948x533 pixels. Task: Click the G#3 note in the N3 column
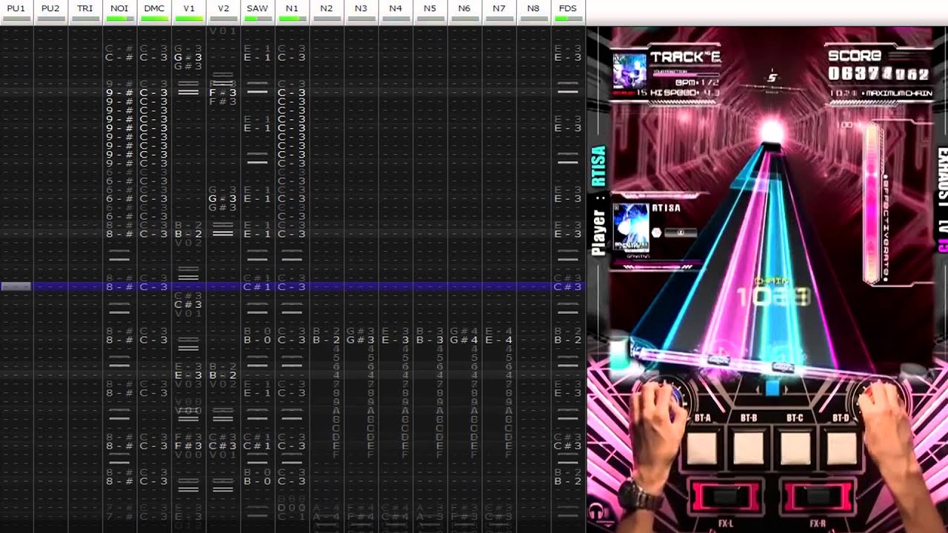tap(361, 340)
